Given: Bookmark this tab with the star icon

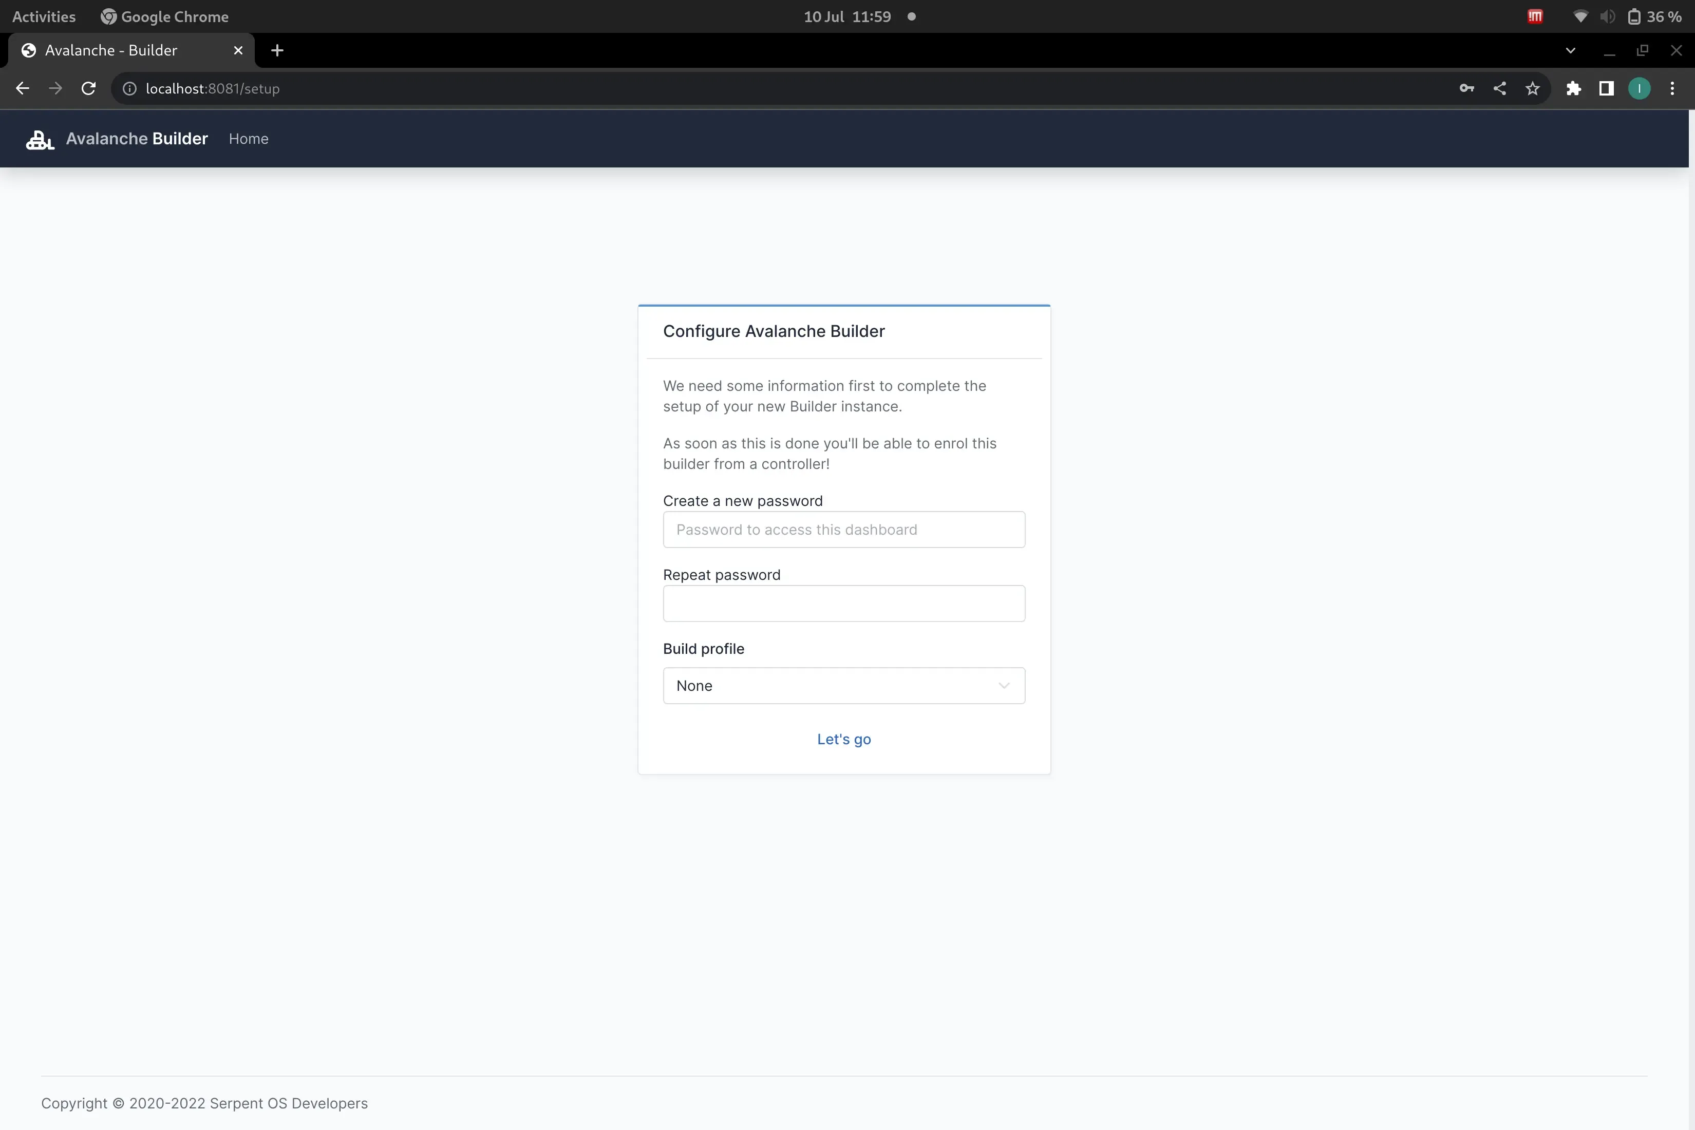Looking at the screenshot, I should (x=1533, y=89).
